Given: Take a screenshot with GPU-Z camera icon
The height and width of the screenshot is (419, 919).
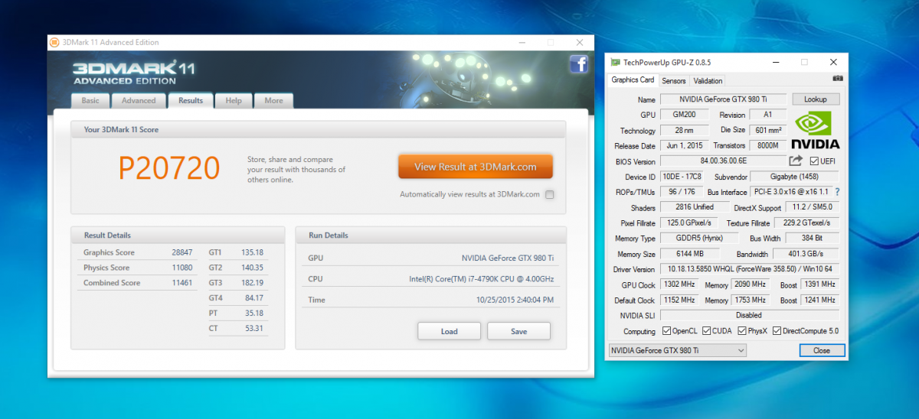Looking at the screenshot, I should (838, 79).
